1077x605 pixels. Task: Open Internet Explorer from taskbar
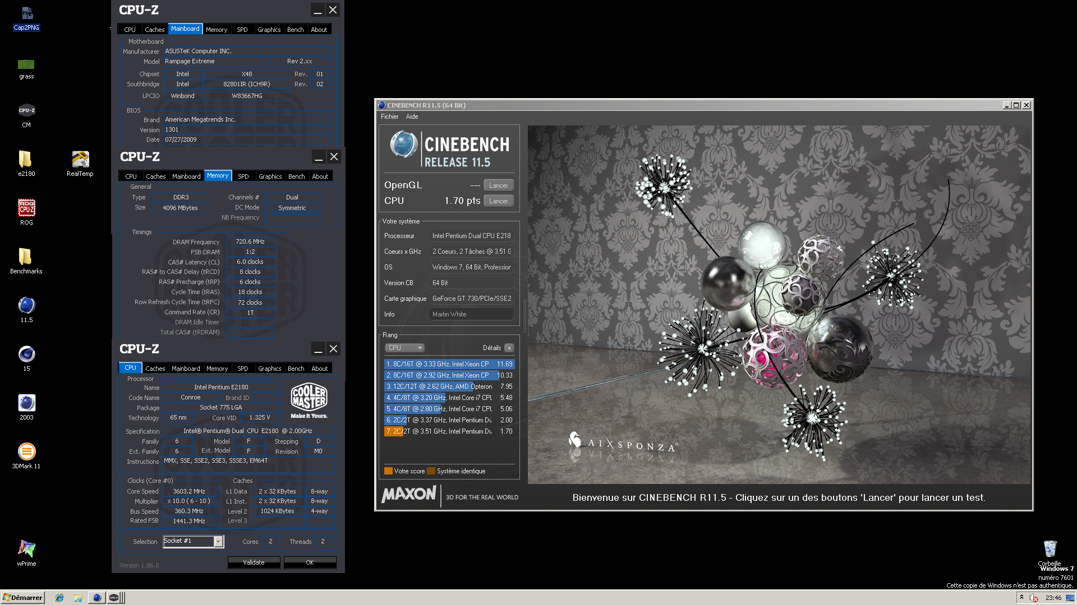coord(59,598)
